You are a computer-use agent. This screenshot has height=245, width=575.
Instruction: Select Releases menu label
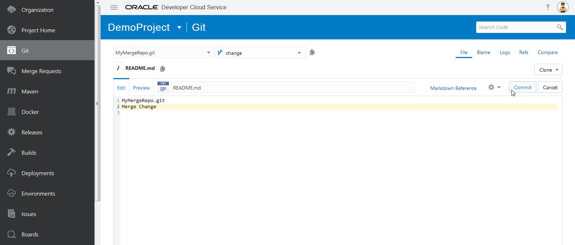[32, 132]
